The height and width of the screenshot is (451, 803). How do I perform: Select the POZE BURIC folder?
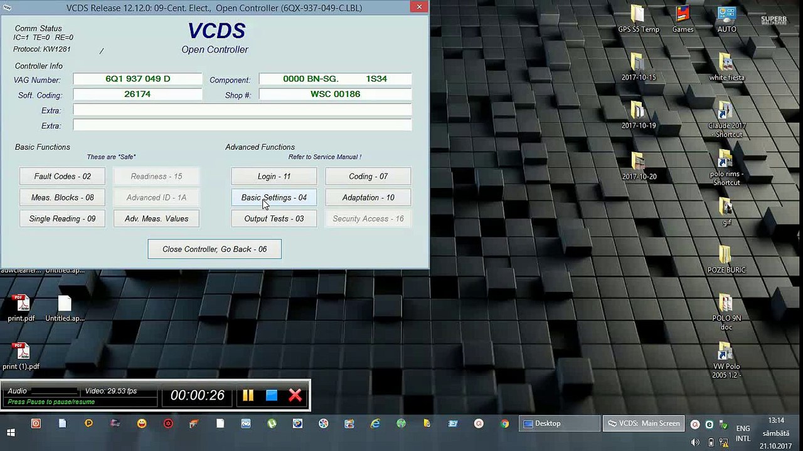[x=726, y=259]
